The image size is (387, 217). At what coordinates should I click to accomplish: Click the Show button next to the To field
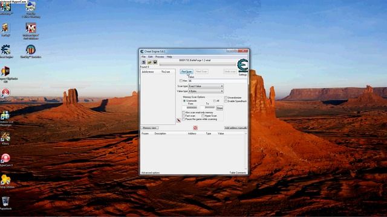(220, 108)
